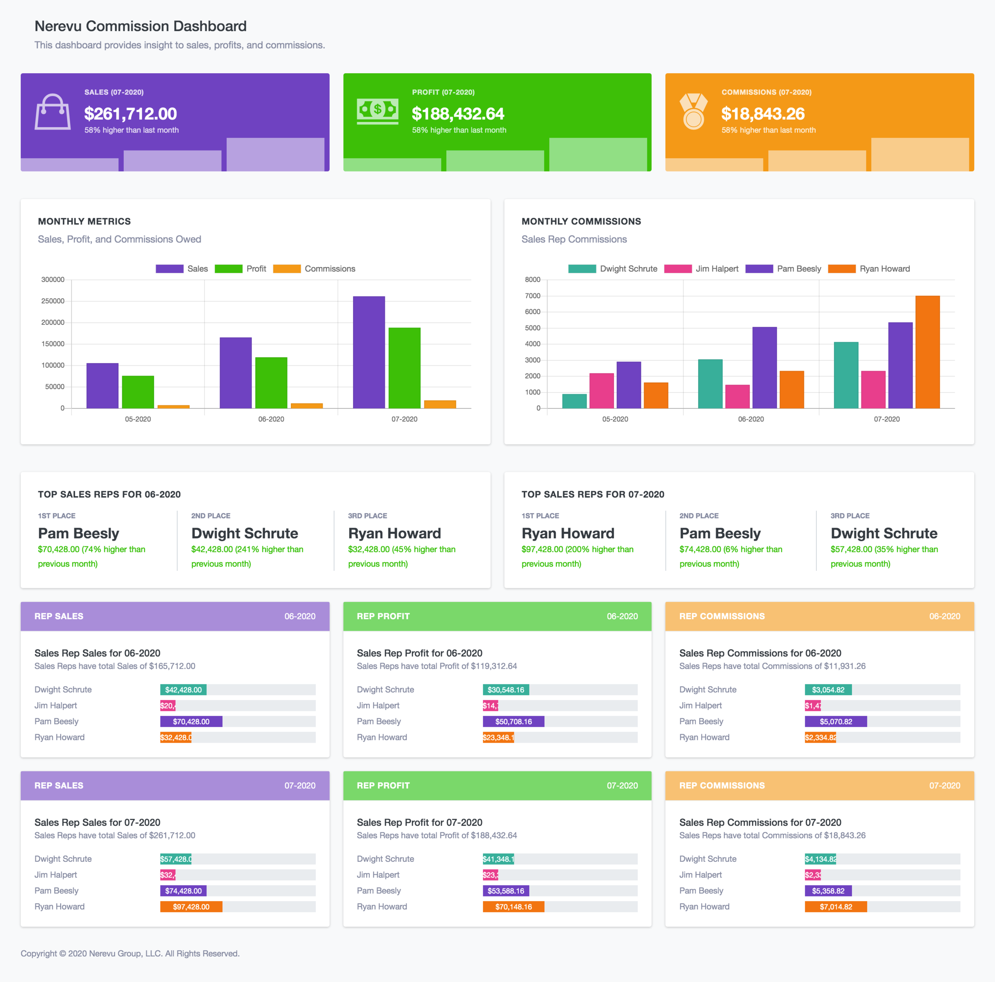The height and width of the screenshot is (982, 995).
Task: Toggle the Sales legend in Monthly Metrics
Action: (x=170, y=269)
